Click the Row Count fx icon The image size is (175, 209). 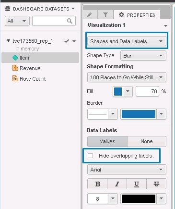tap(15, 79)
